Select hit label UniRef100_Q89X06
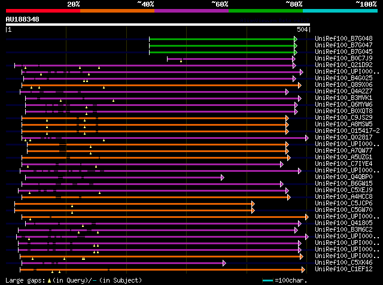This screenshot has width=383, height=285. click(x=344, y=85)
